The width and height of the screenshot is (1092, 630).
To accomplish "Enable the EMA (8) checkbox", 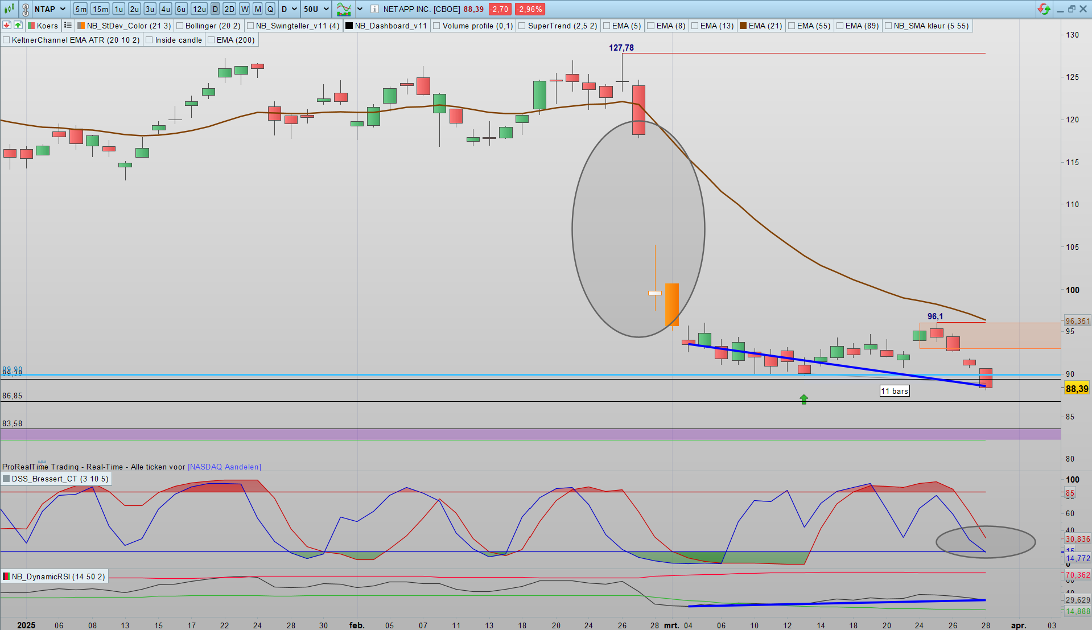I will click(x=651, y=26).
